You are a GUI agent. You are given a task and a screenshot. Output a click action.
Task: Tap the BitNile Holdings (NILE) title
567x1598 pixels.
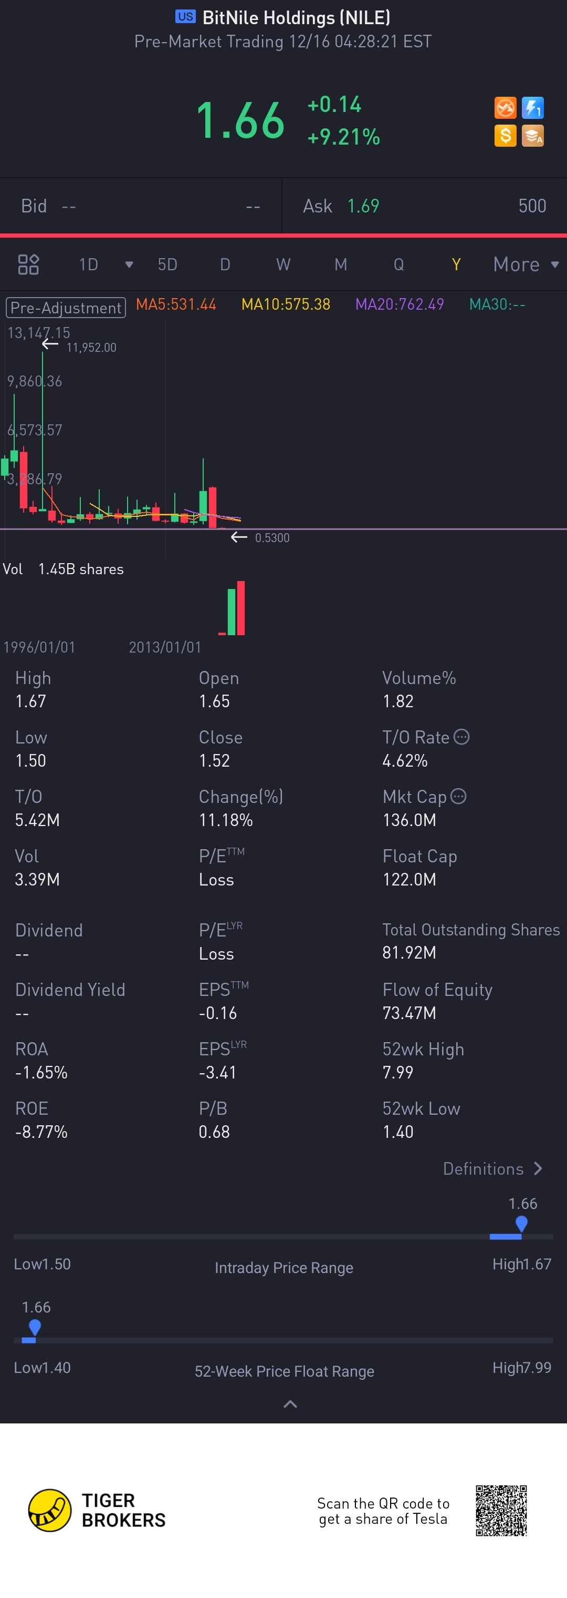pos(296,17)
